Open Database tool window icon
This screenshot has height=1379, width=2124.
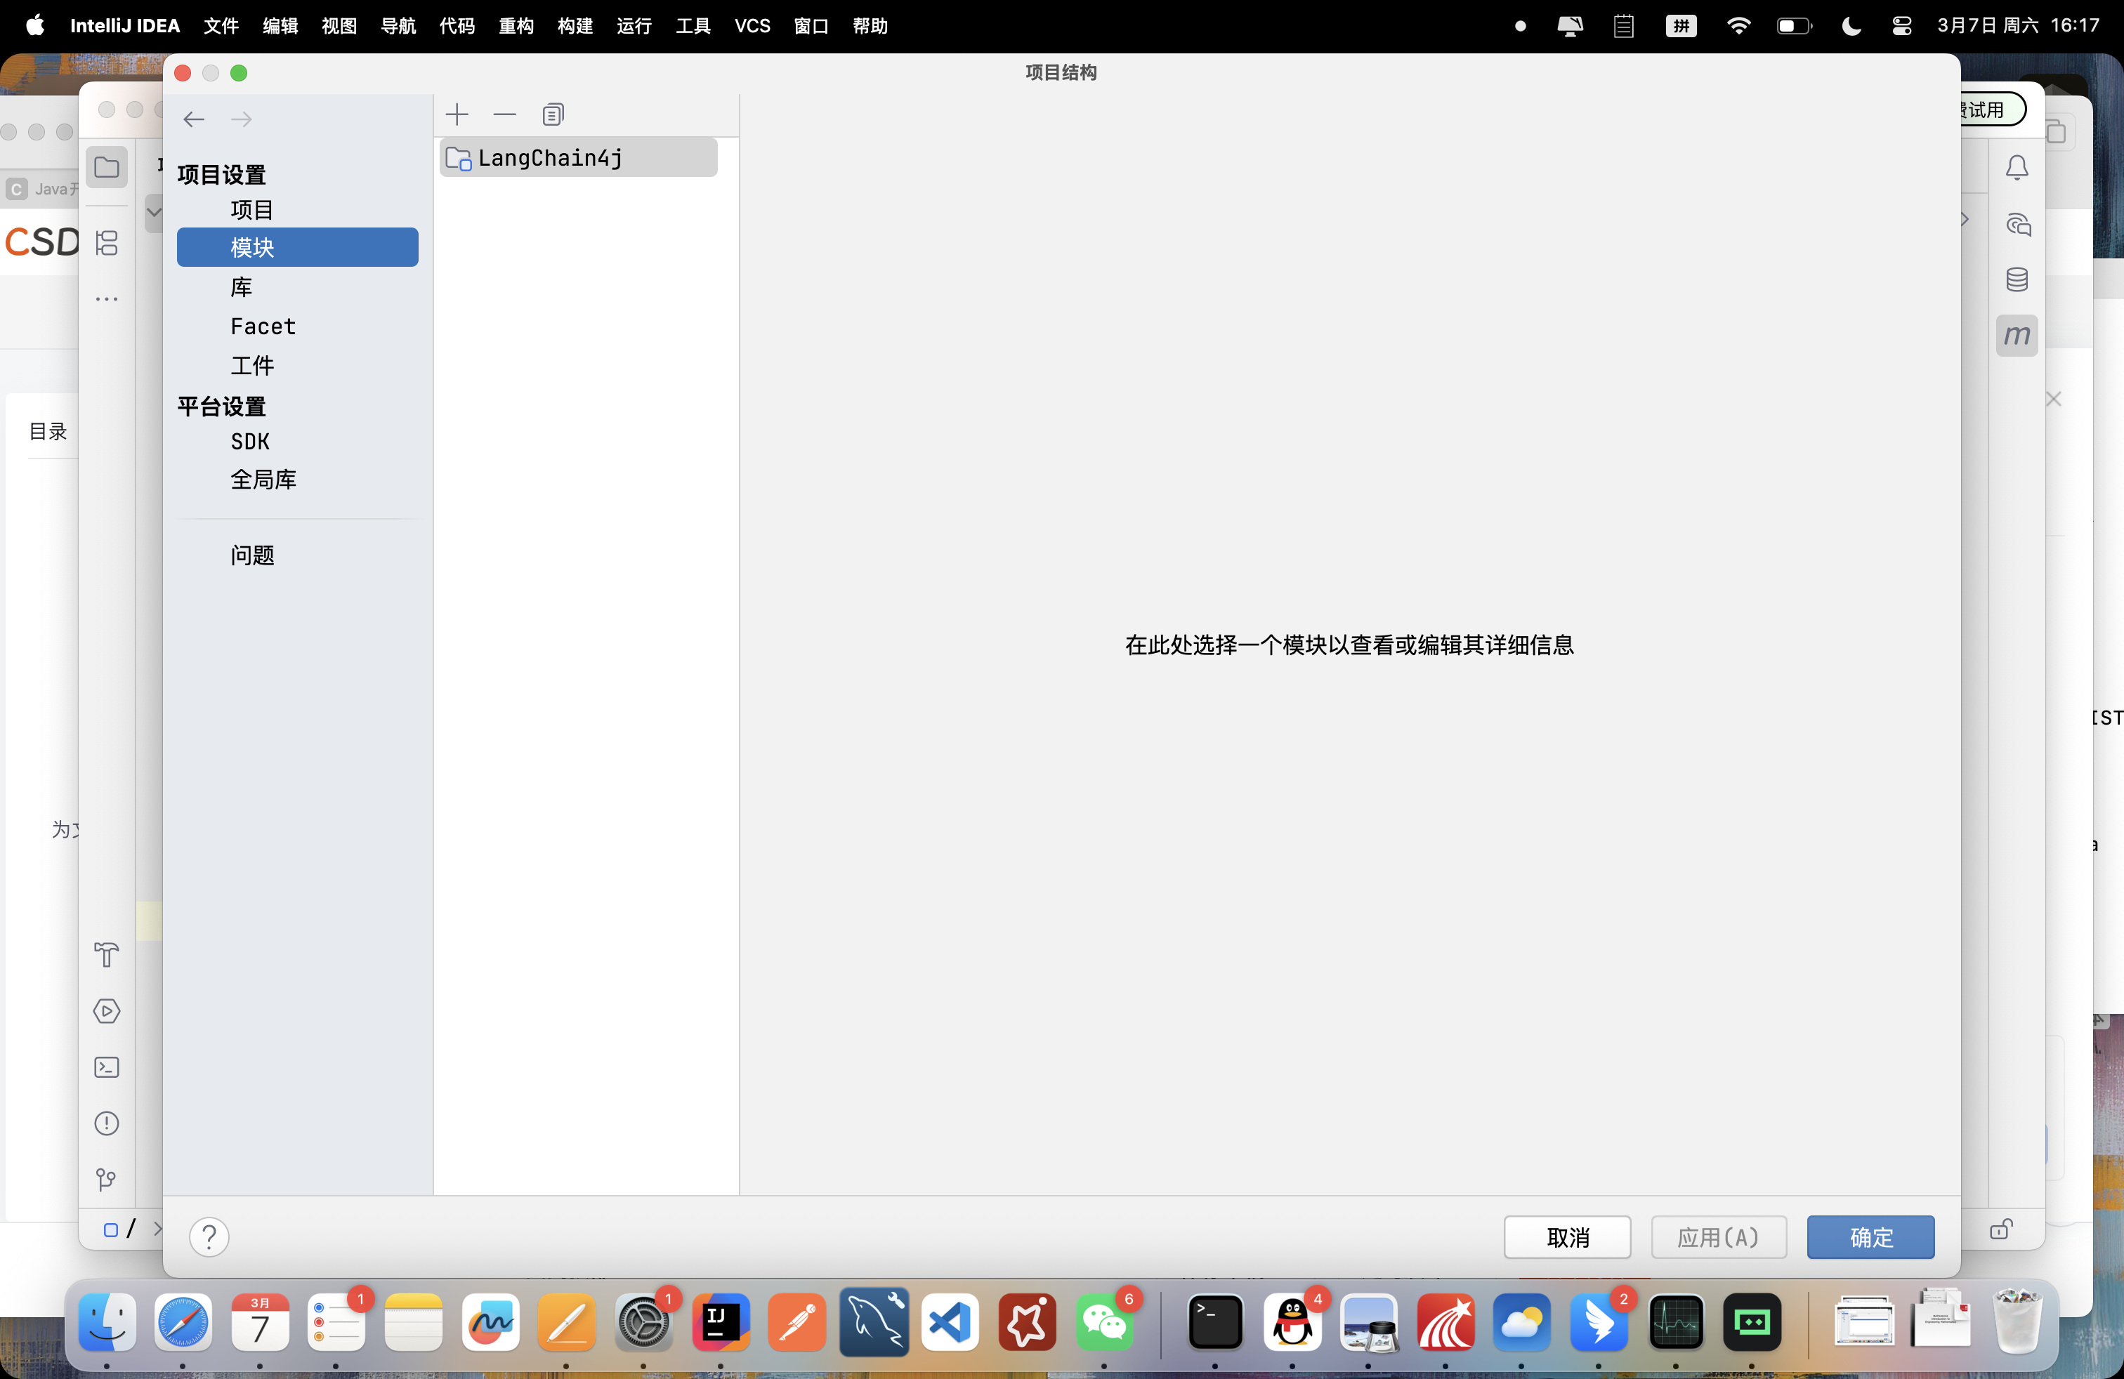[x=2017, y=280]
